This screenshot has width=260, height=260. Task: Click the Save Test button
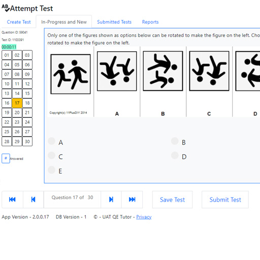coord(172,200)
